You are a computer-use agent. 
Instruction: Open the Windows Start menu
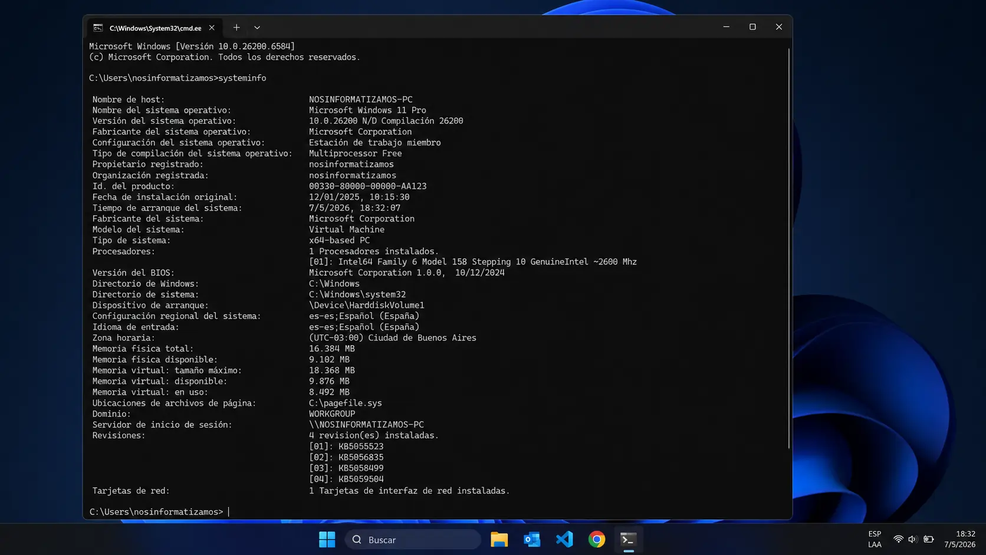(x=327, y=539)
